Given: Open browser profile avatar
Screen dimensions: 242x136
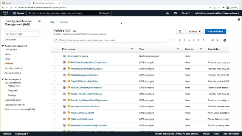Looking at the screenshot, I should pos(228,8).
